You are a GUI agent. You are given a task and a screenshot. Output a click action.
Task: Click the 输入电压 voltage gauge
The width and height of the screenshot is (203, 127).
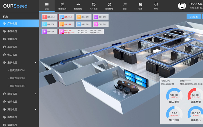(x=174, y=96)
